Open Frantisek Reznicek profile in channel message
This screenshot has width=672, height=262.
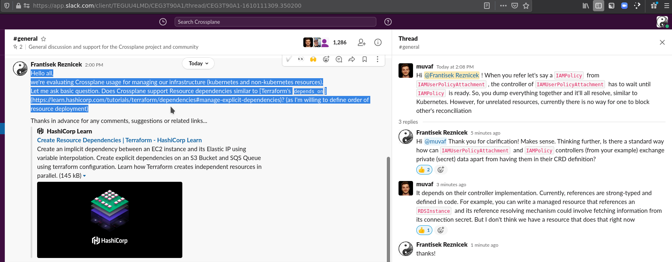click(x=56, y=64)
